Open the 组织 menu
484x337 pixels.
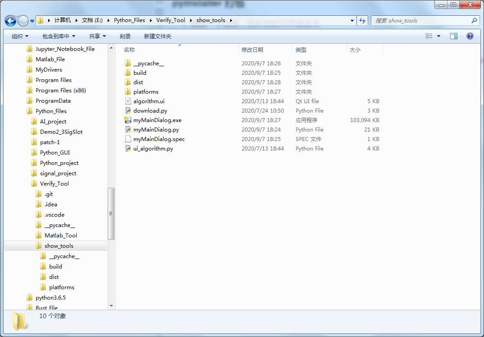[x=20, y=36]
